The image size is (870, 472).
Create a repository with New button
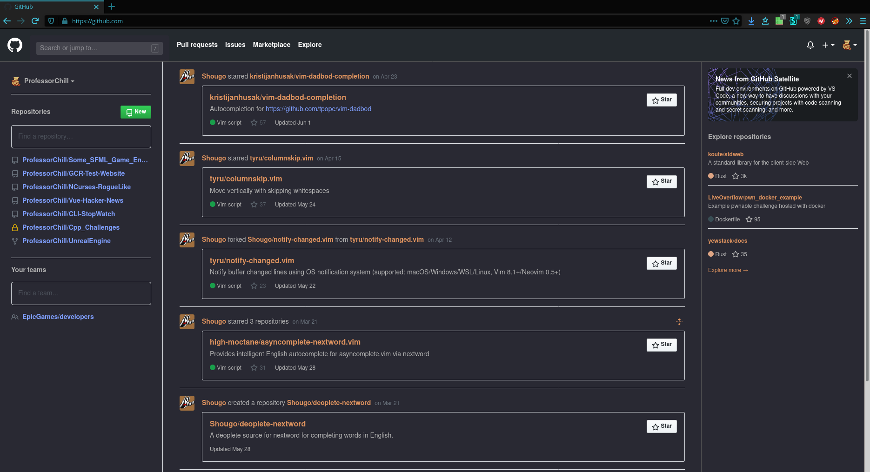(x=136, y=112)
